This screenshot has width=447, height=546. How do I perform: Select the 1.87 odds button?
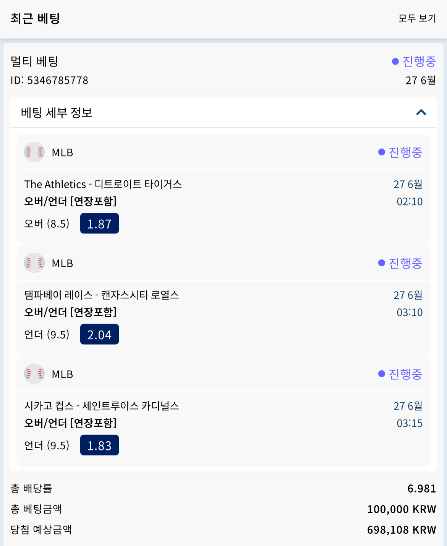(x=99, y=224)
